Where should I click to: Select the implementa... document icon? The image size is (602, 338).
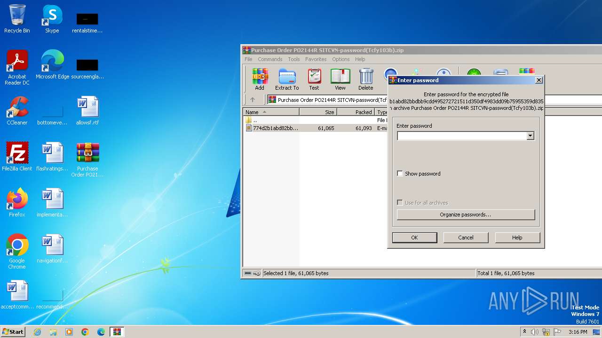tap(52, 203)
